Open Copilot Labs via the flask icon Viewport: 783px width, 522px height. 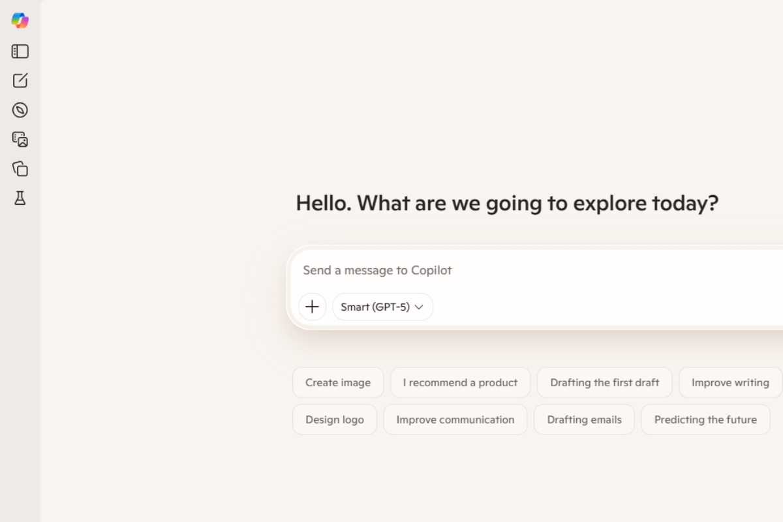(20, 198)
